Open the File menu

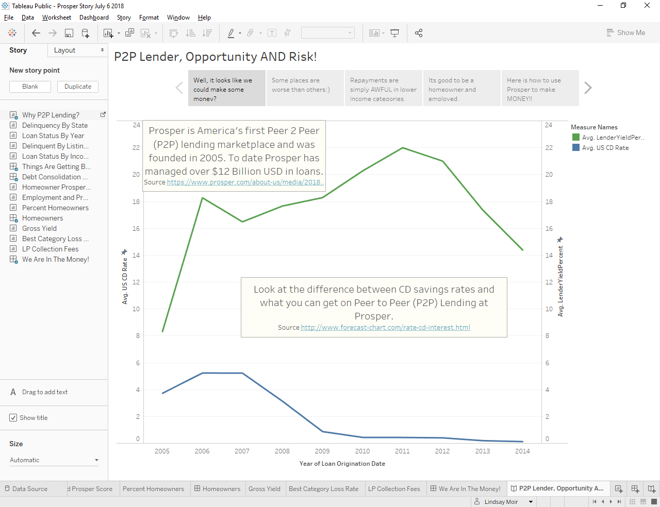pyautogui.click(x=9, y=18)
